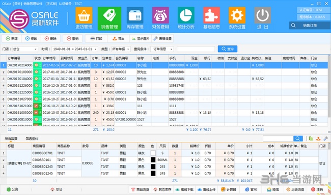Image resolution: width=331 pixels, height=195 pixels.
Task: Click the 退出 power exit icon
Action: [x=263, y=15]
